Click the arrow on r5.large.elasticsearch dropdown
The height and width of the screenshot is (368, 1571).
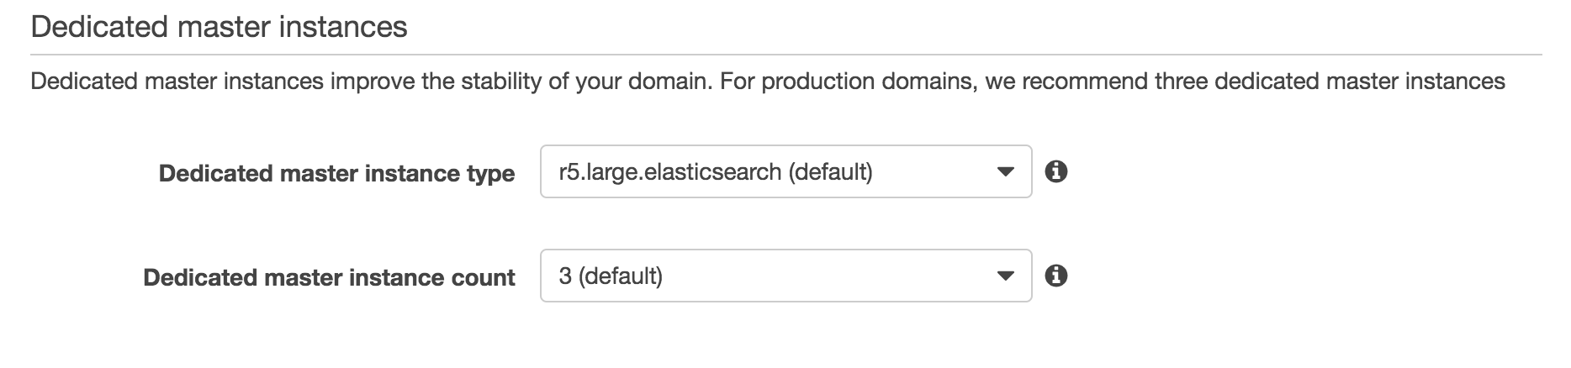[1004, 173]
